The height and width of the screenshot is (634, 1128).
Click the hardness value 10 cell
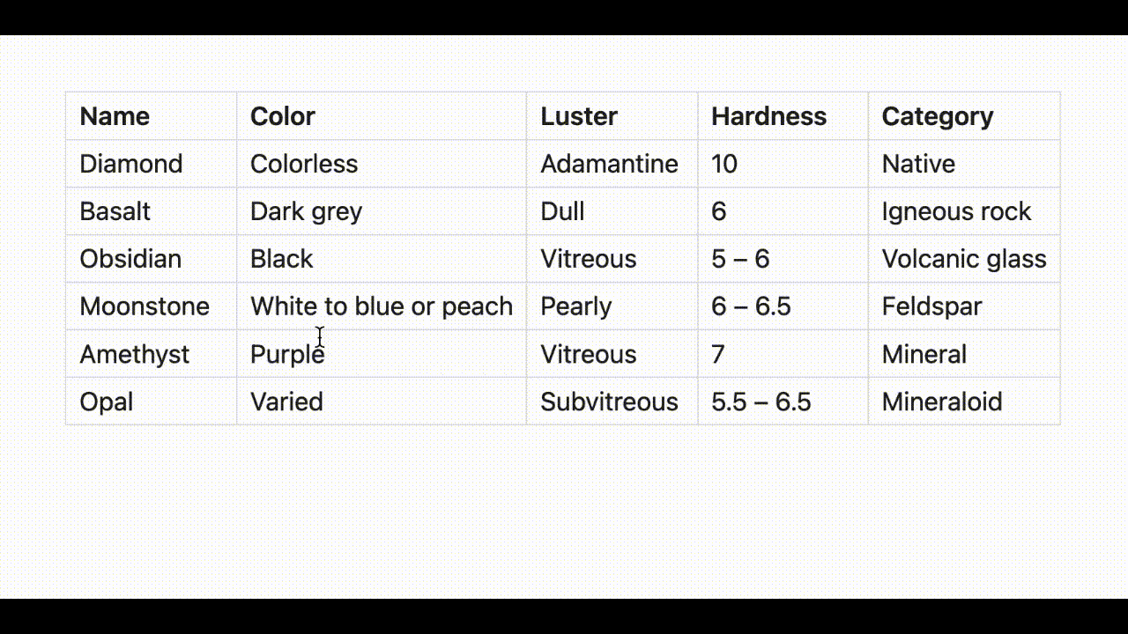coord(724,164)
